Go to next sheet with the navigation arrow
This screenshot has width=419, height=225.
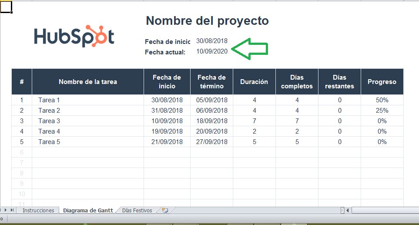tap(6, 210)
